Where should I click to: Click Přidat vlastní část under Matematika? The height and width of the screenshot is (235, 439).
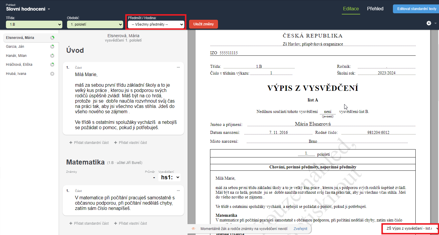click(x=130, y=224)
